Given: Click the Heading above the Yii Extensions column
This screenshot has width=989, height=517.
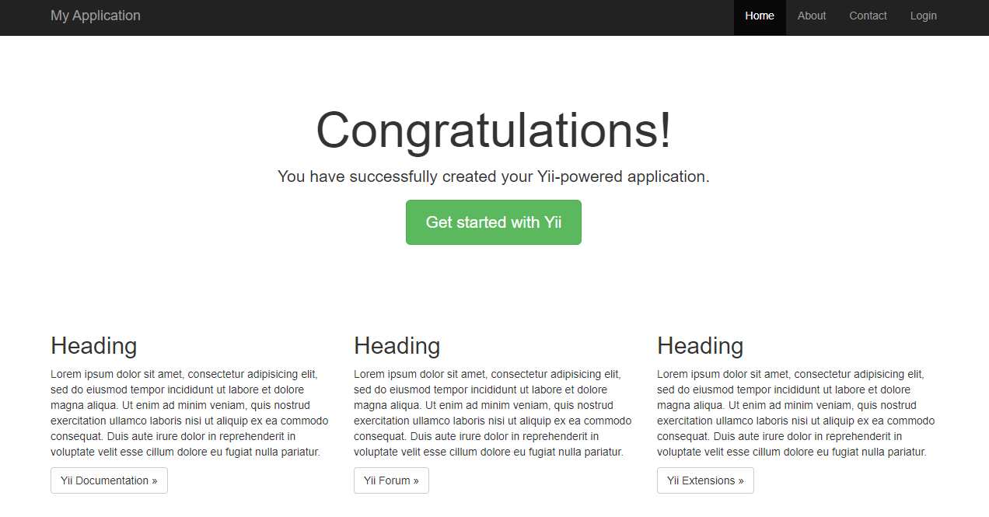Looking at the screenshot, I should pyautogui.click(x=700, y=345).
